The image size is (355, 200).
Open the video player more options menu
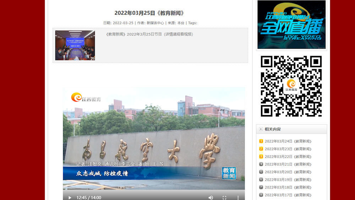[238, 198]
